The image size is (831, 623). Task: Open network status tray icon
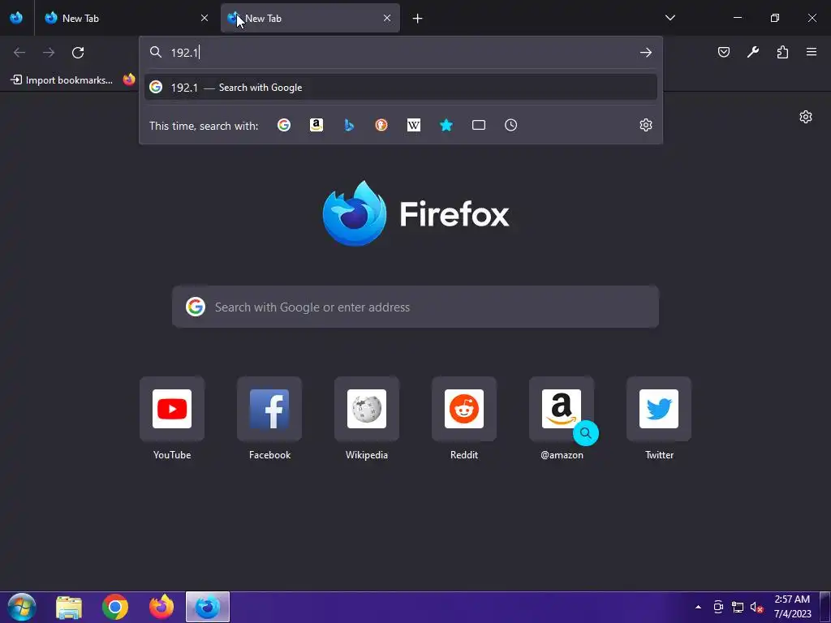pos(737,607)
